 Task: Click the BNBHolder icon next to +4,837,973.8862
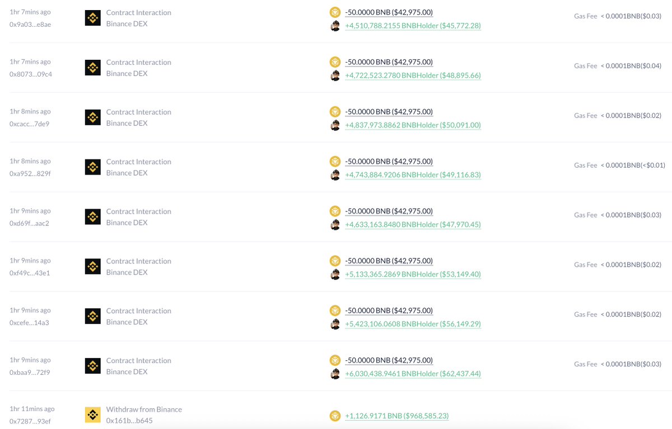[335, 125]
